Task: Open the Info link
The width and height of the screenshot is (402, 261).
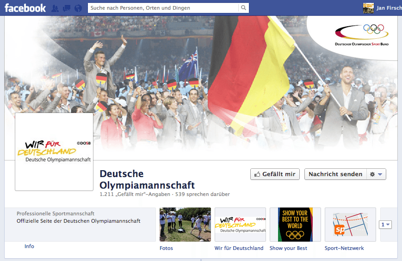Action: click(x=29, y=246)
